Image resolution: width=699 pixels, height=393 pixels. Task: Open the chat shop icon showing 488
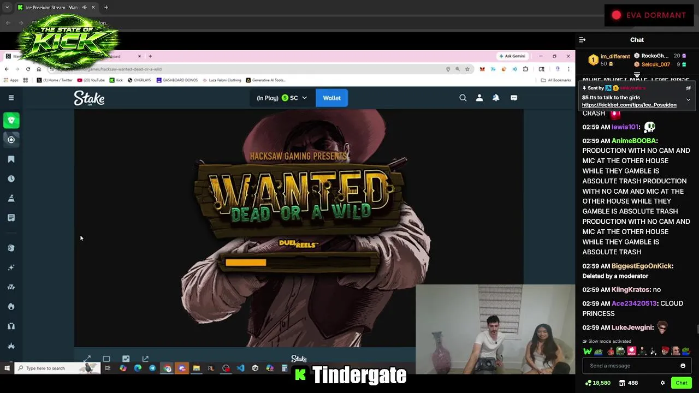click(629, 383)
